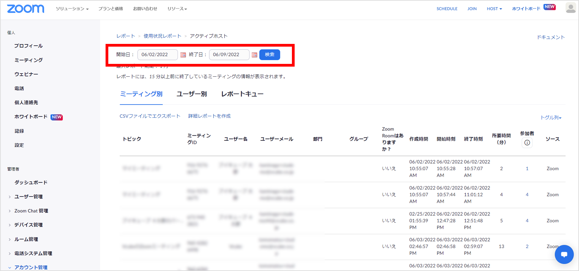Open the start date calendar icon
This screenshot has height=271, width=579.
click(183, 55)
